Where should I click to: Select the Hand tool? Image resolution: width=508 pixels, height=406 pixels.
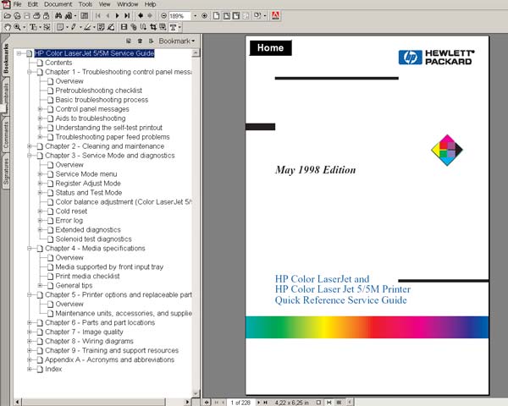8,28
